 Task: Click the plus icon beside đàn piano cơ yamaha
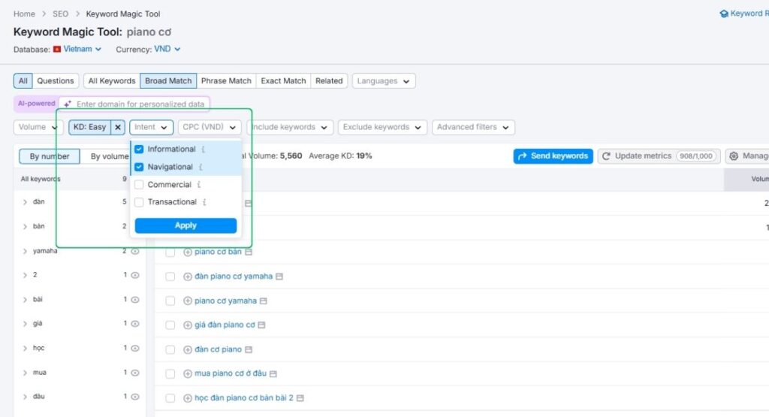(x=187, y=276)
